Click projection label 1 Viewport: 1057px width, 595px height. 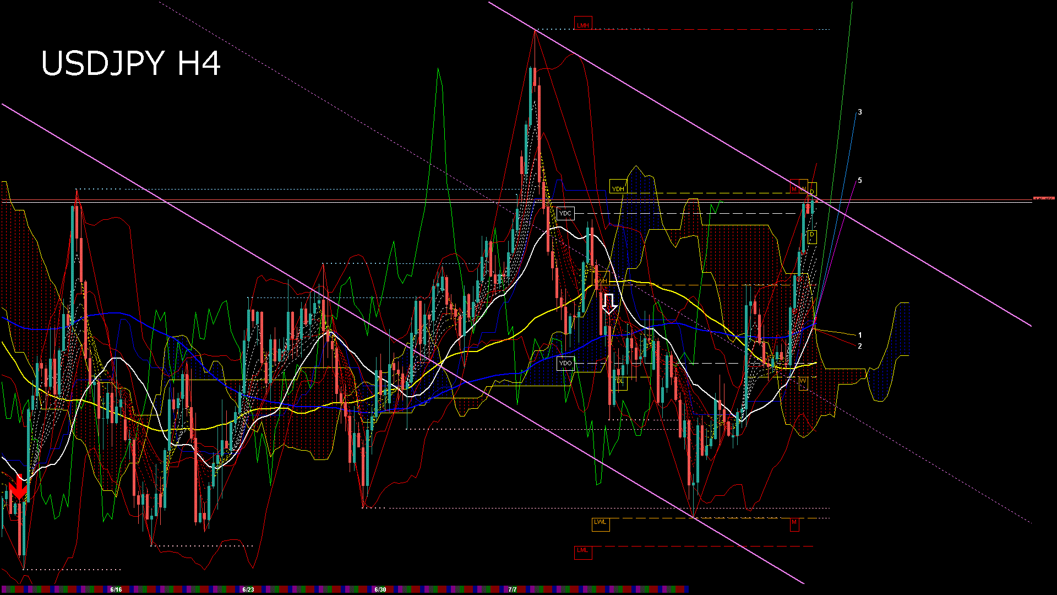(x=860, y=335)
